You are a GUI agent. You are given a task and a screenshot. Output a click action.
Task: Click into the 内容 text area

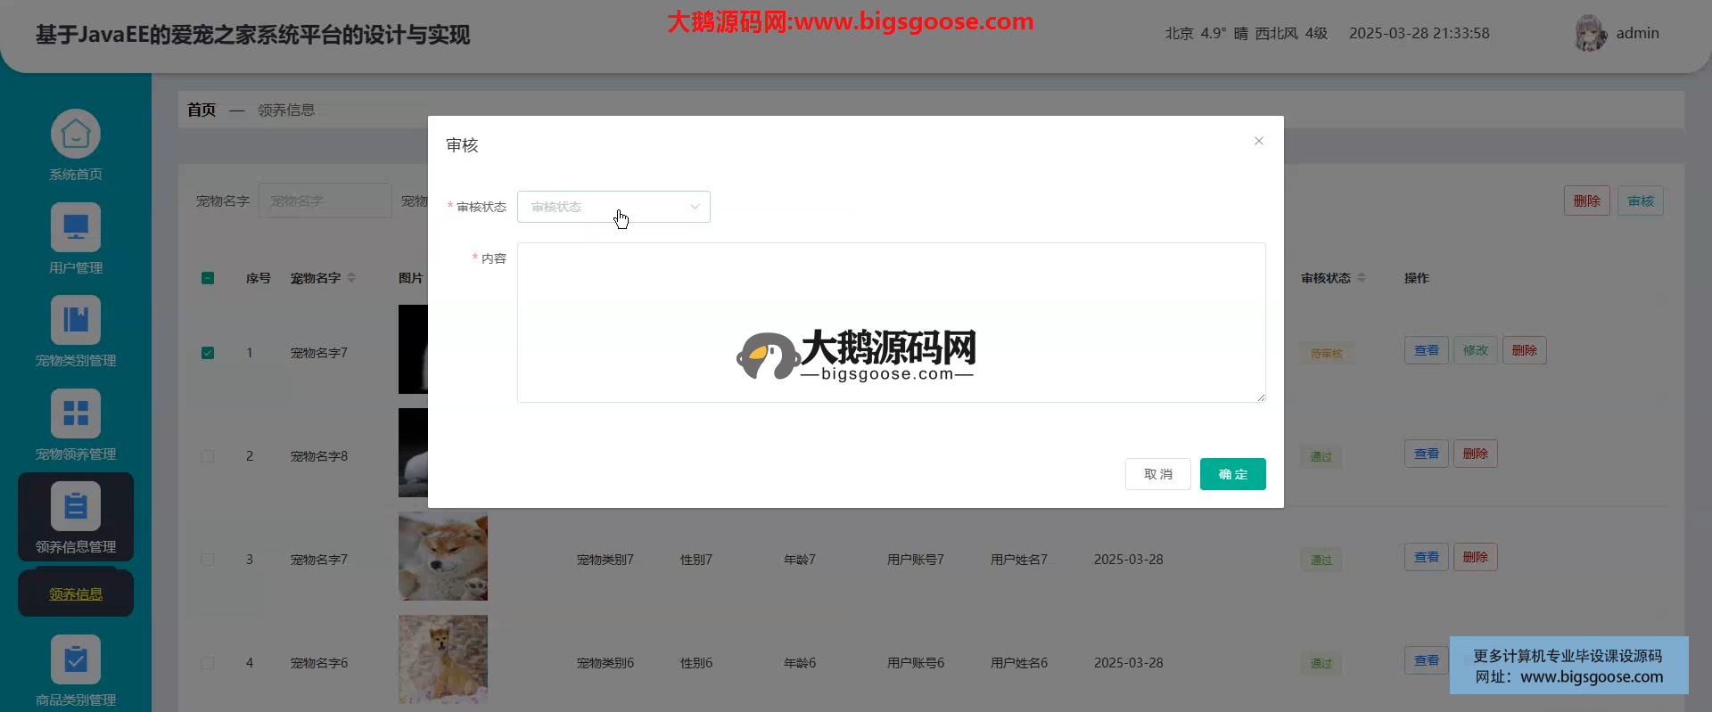[x=891, y=294]
